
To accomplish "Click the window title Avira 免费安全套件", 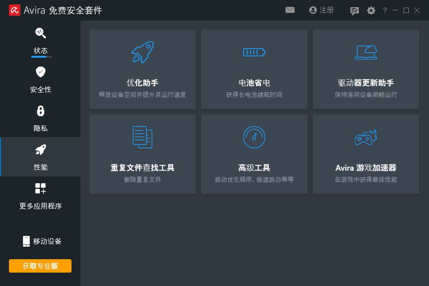I will [x=63, y=10].
